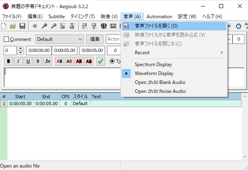Commit the line with green checkmark
The width and height of the screenshot is (248, 170).
click(101, 61)
